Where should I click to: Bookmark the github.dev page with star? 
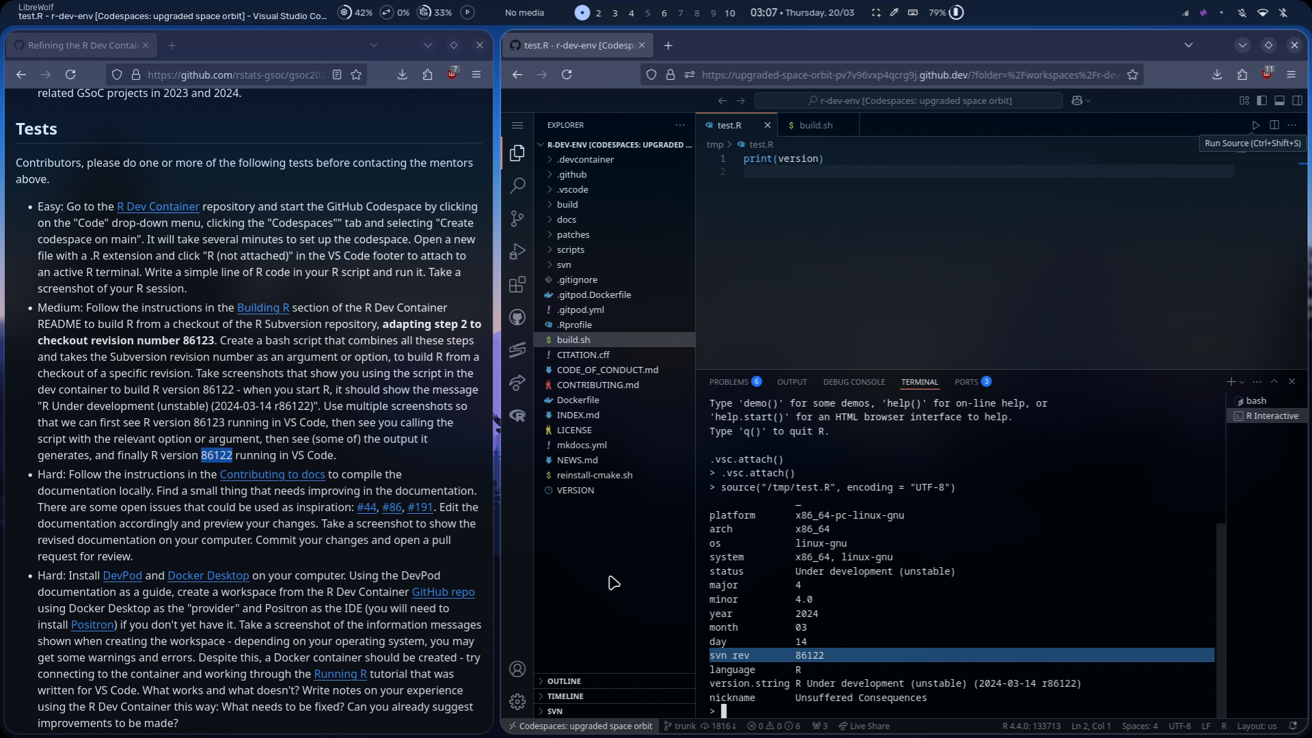click(x=1132, y=74)
